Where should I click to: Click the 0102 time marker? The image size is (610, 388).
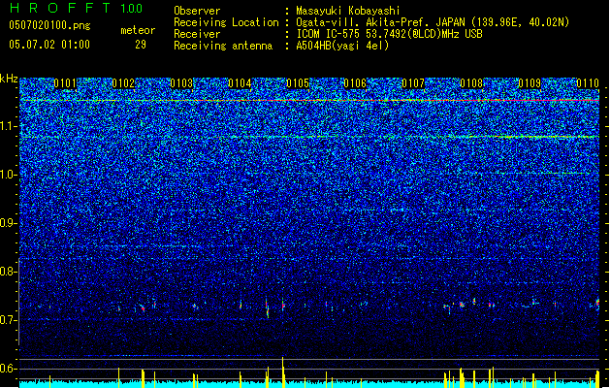pos(123,83)
